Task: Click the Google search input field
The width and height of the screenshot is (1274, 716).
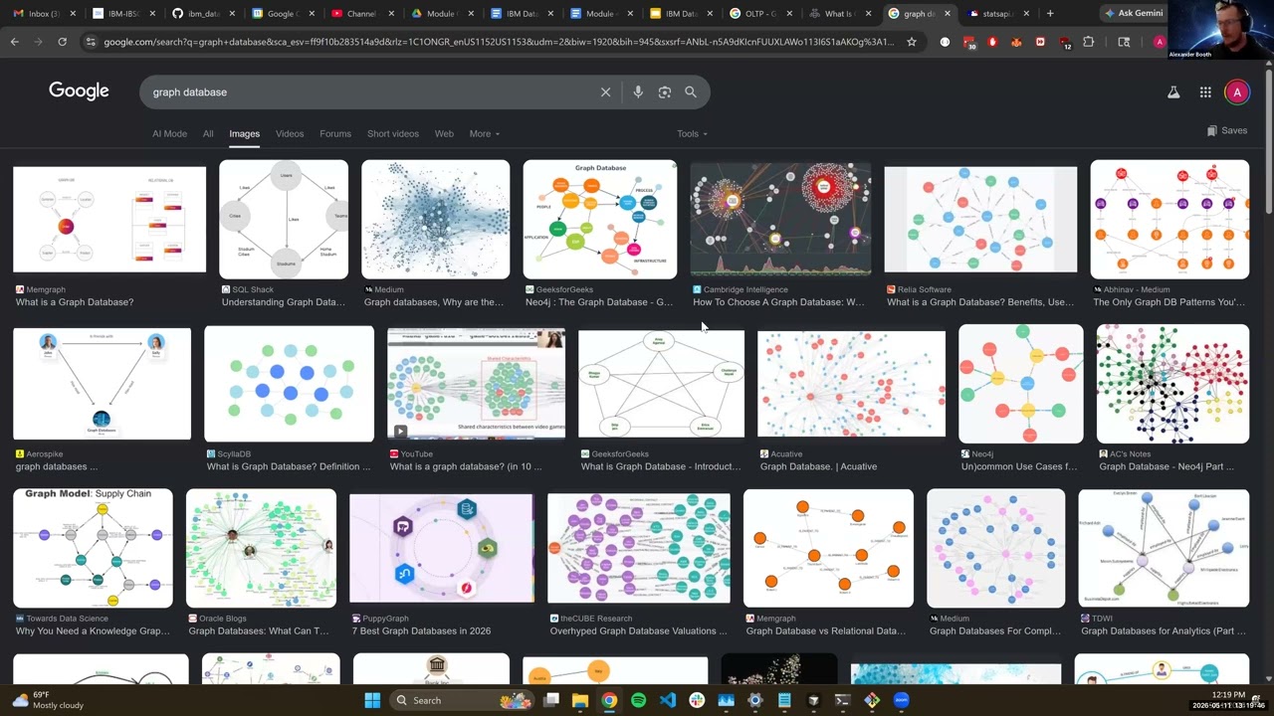Action: pos(368,92)
